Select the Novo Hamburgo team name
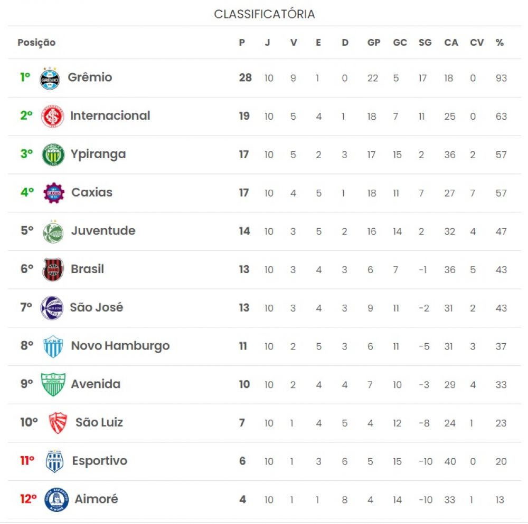528x524 pixels. (x=120, y=346)
